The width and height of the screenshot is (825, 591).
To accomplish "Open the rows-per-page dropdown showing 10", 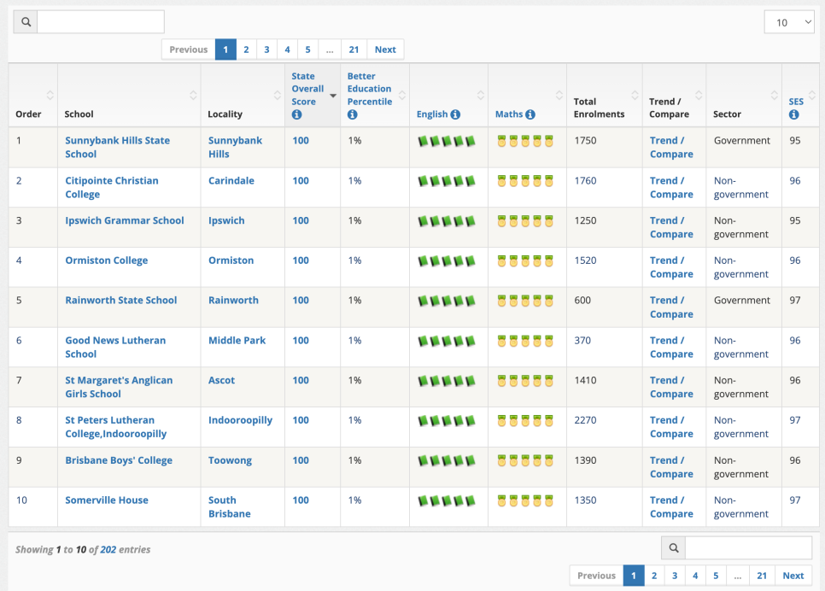I will click(x=788, y=23).
